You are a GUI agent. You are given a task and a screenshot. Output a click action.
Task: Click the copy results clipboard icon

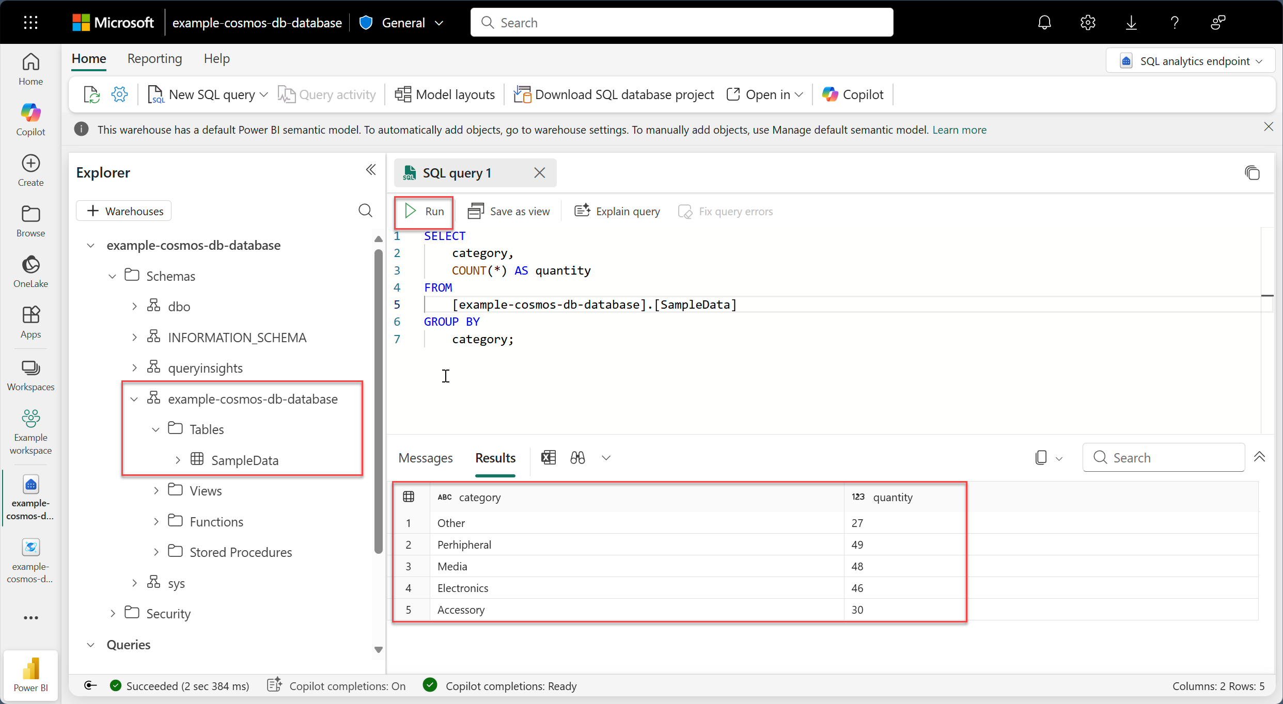pyautogui.click(x=1041, y=457)
